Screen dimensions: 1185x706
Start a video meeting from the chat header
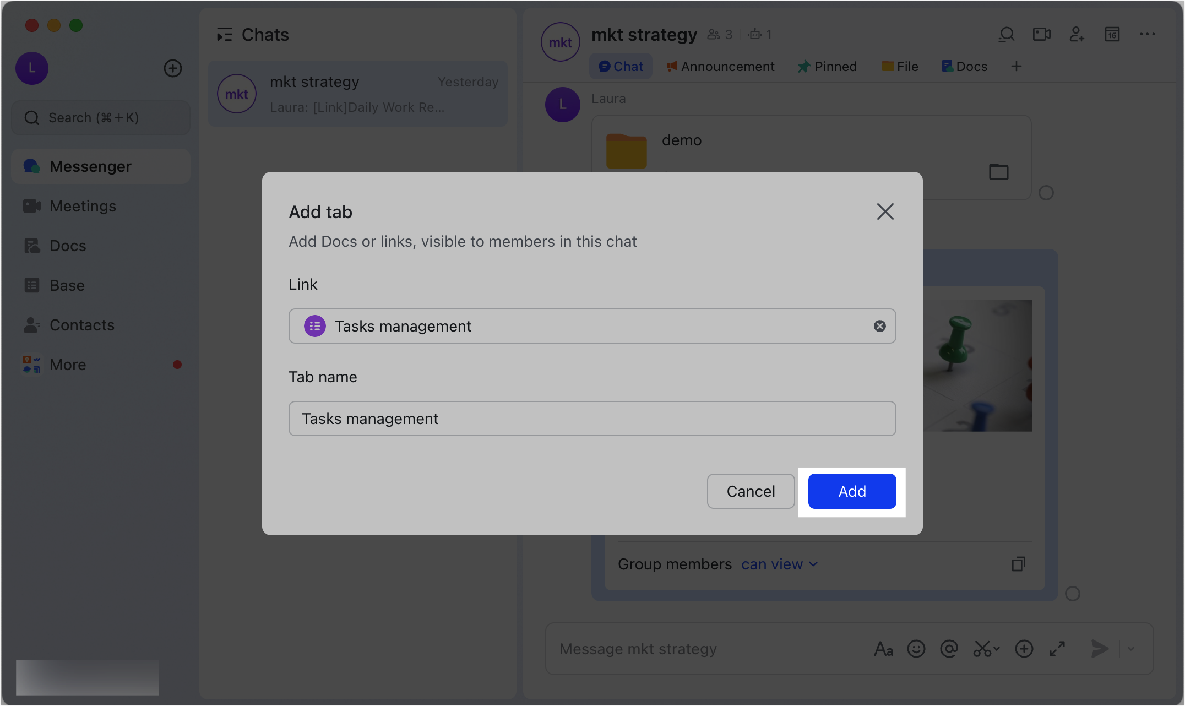pyautogui.click(x=1041, y=34)
